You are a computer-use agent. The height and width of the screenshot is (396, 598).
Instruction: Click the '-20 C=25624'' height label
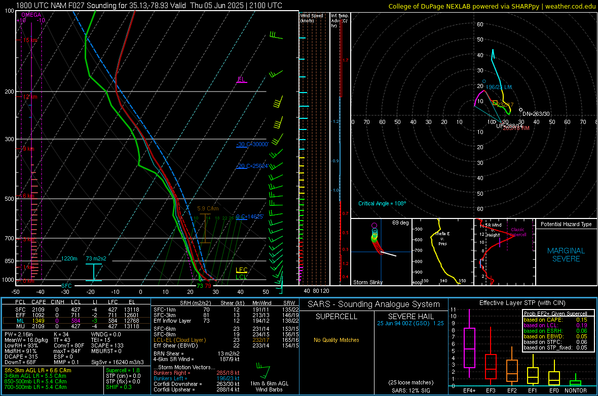point(252,166)
